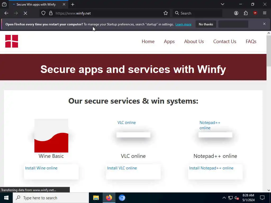Open the About Us page

point(194,41)
